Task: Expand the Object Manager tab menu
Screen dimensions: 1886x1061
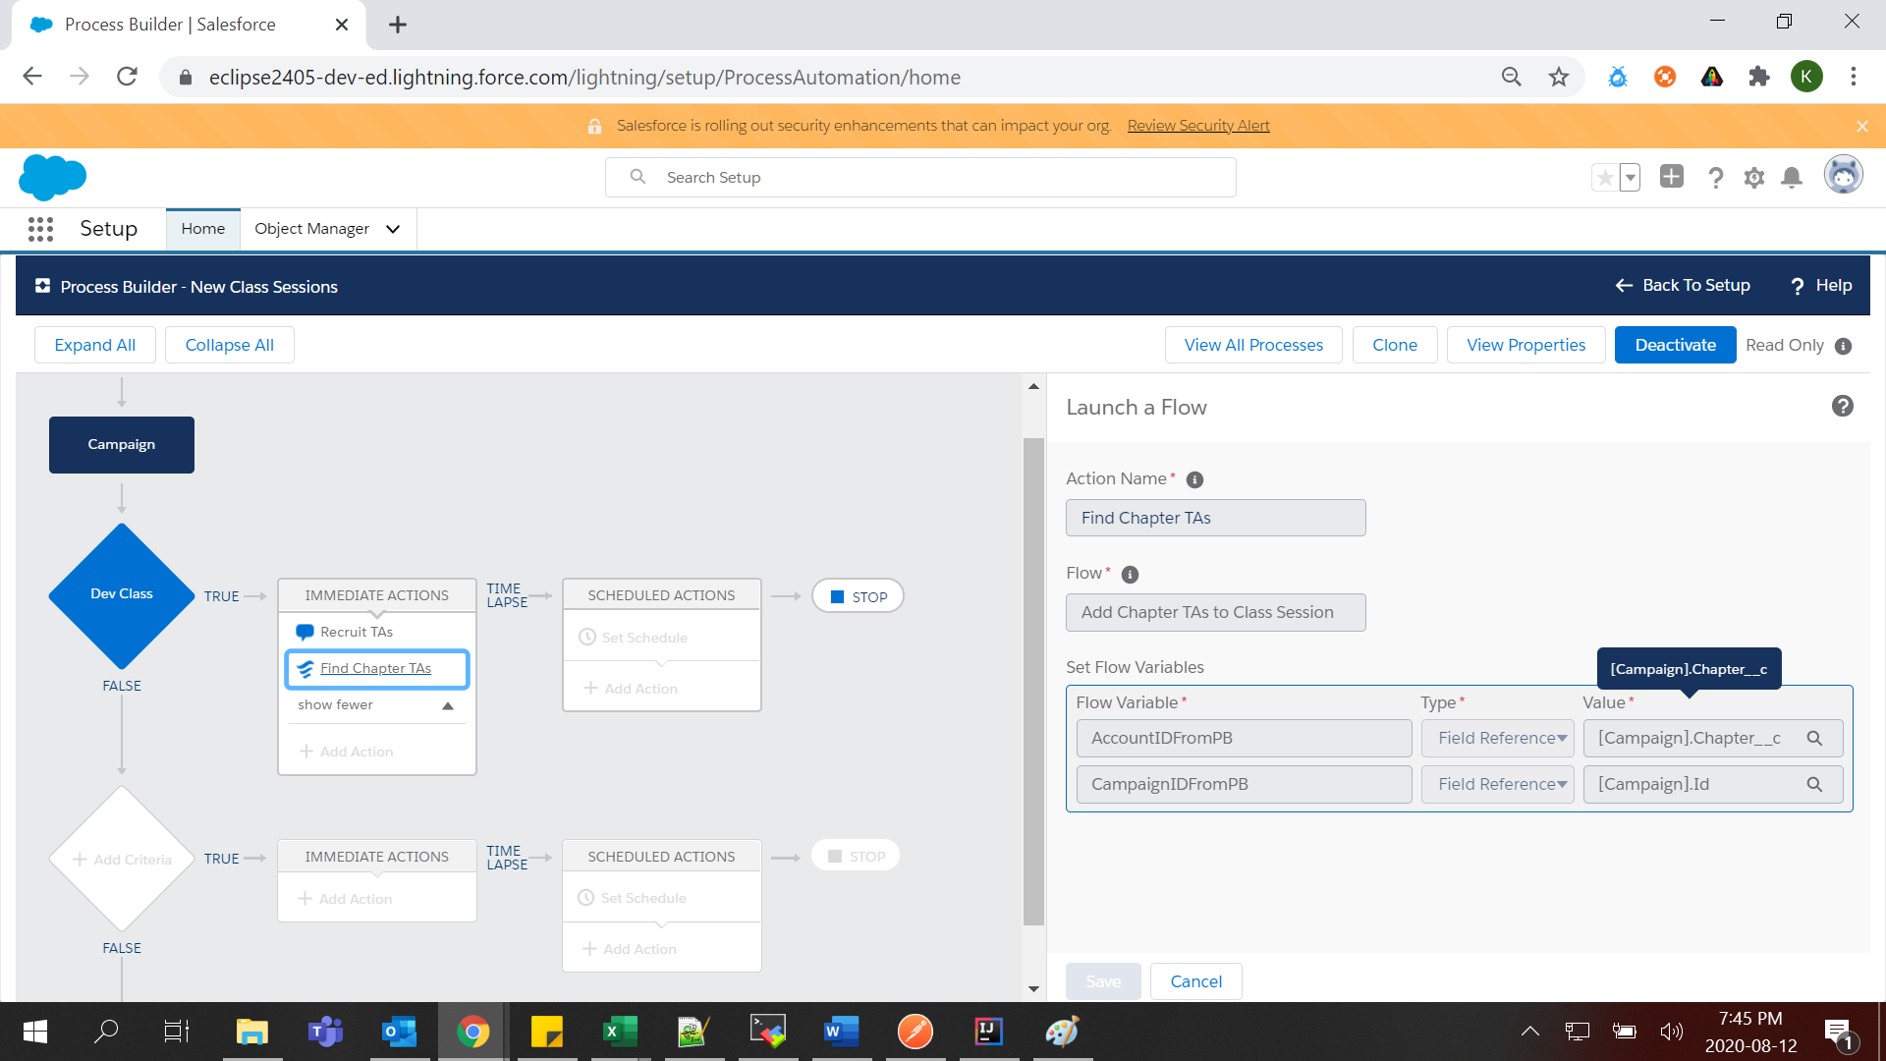Action: 393,229
